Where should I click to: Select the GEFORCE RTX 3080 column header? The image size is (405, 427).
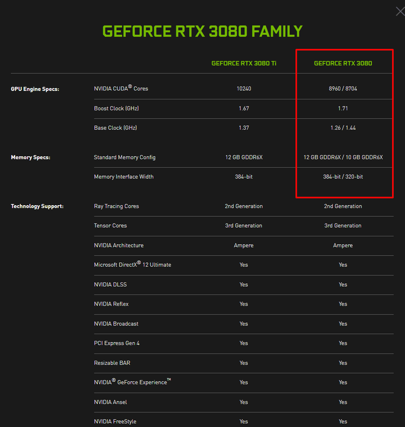tap(343, 63)
